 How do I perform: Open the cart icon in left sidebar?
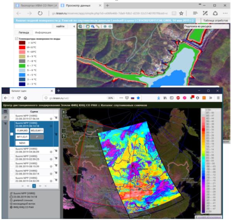point(5,123)
